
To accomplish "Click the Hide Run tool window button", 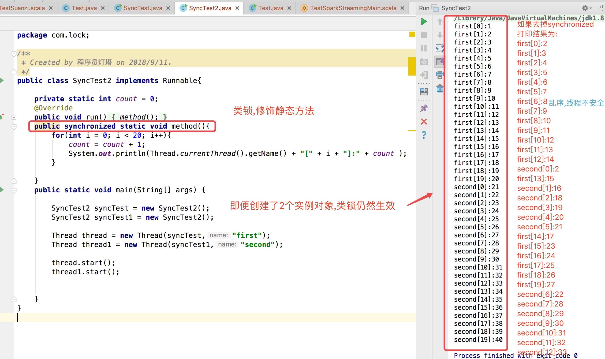I will [600, 8].
